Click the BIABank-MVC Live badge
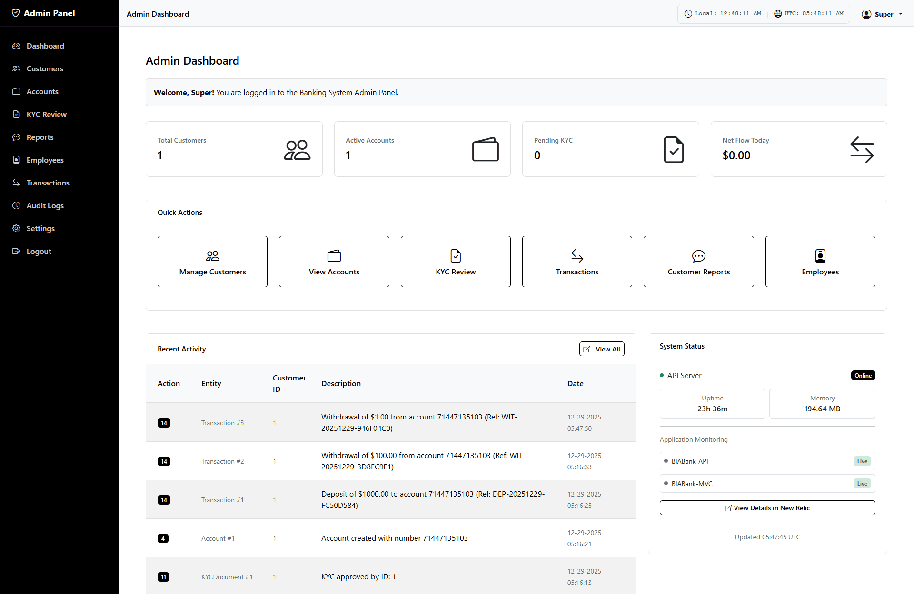The height and width of the screenshot is (594, 914). pos(862,483)
